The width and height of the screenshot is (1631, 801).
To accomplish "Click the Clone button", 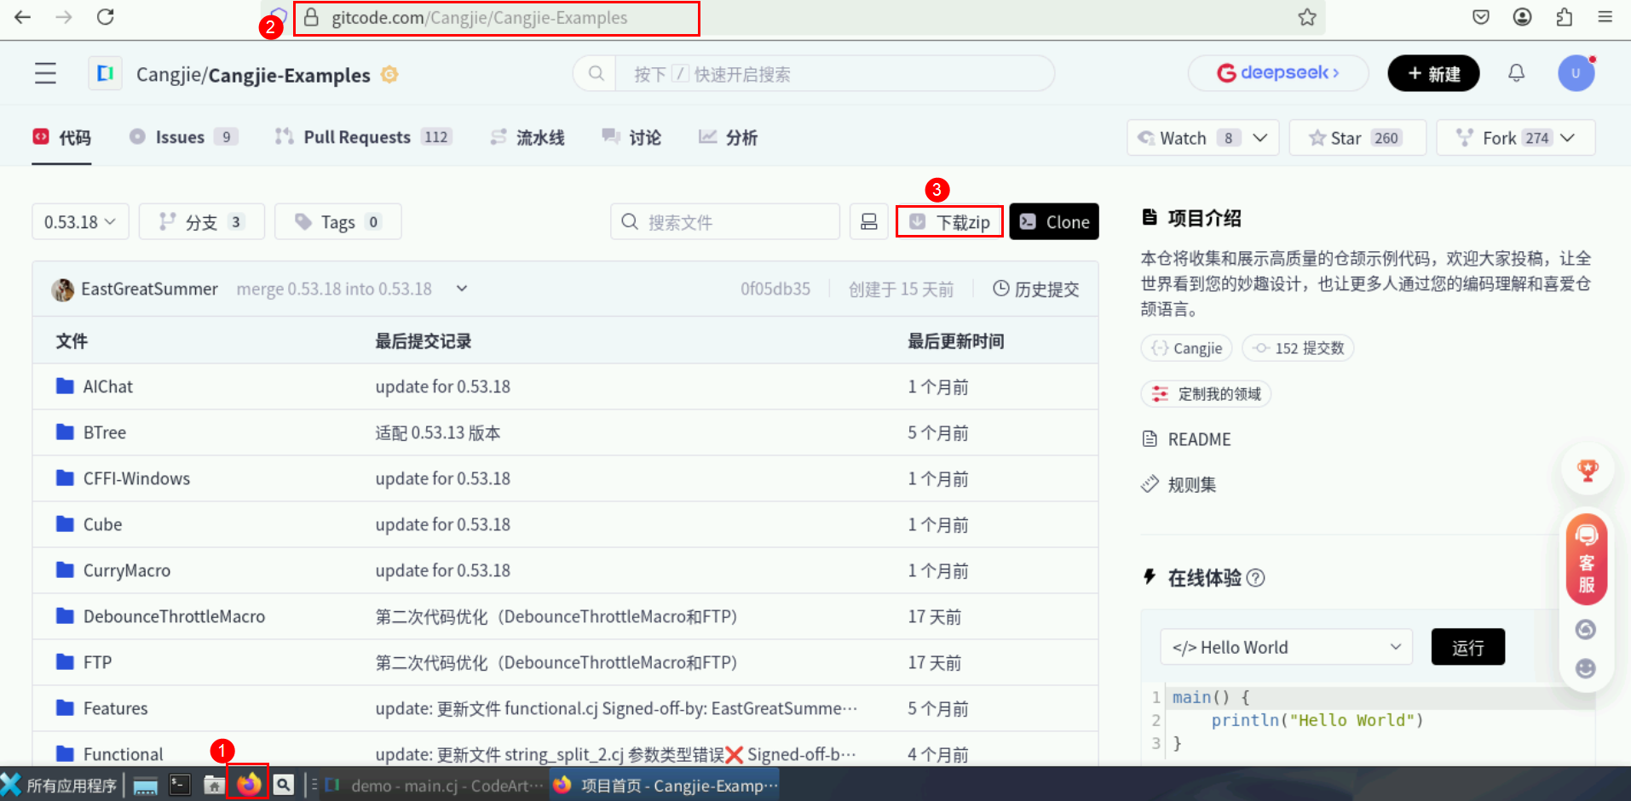I will (x=1054, y=221).
